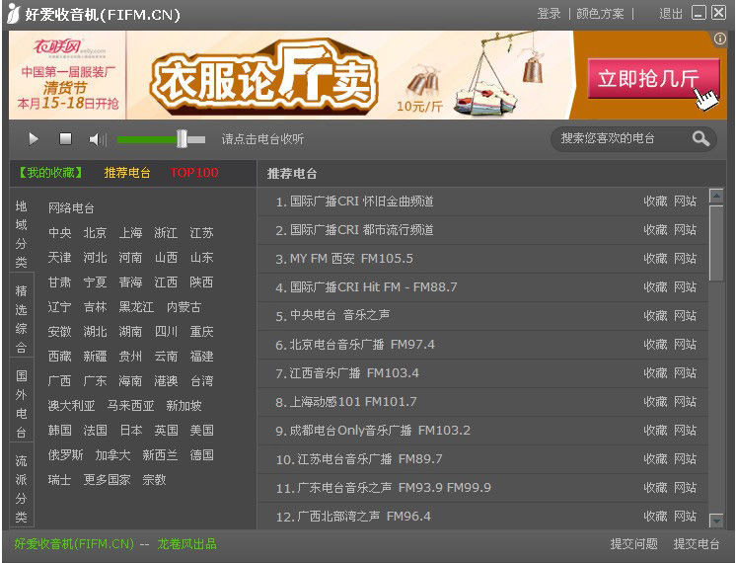736x563 pixels.
Task: Click 网站 for MY FM 西安 row
Action: [x=686, y=259]
